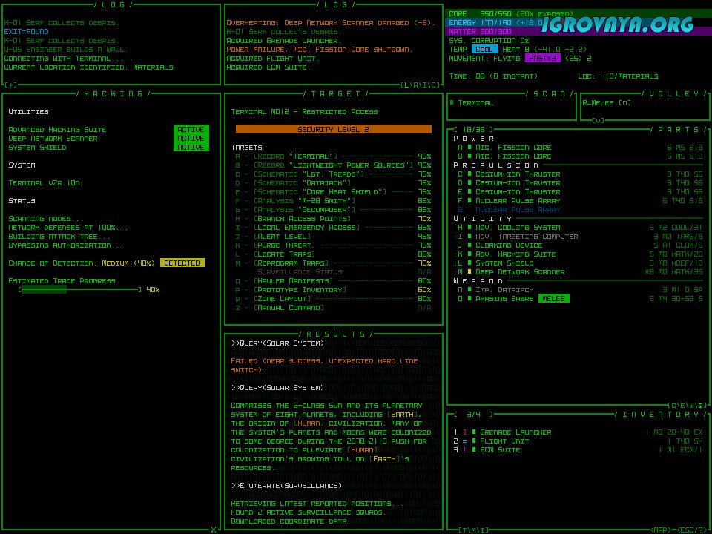The height and width of the screenshot is (534, 712).
Task: Expand the log with the [+] button
Action: click(10, 85)
